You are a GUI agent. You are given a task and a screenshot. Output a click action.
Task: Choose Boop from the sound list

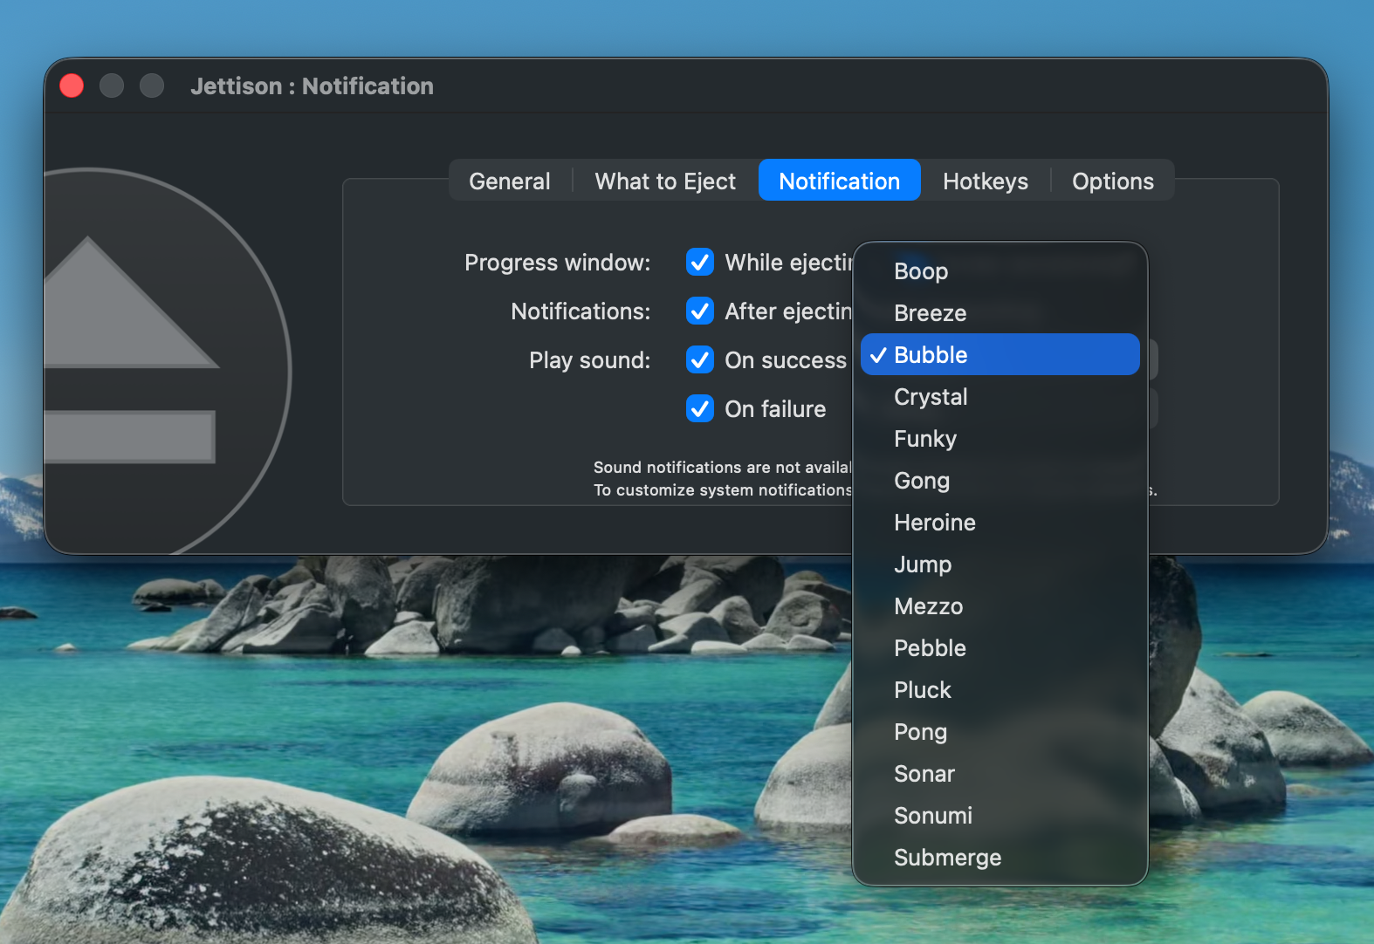point(1000,271)
